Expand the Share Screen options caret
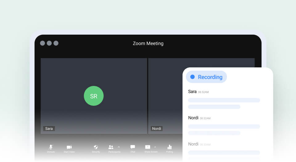 click(155, 147)
